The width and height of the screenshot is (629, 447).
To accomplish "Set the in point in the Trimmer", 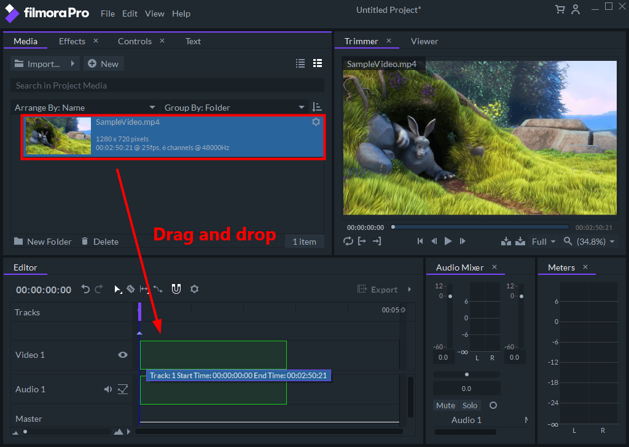I will (x=362, y=241).
